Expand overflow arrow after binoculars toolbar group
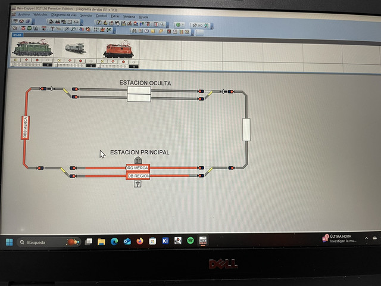381x286 pixels. pos(192,33)
